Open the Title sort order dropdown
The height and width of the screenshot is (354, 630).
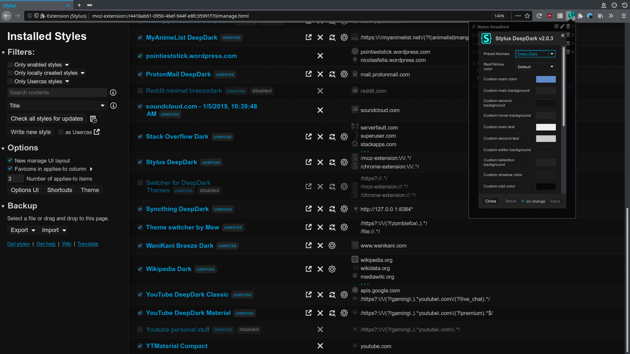57,106
